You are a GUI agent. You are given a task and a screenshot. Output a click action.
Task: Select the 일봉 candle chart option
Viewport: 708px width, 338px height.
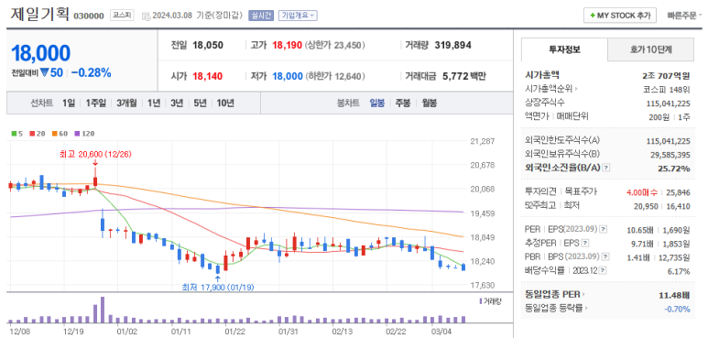tap(377, 103)
